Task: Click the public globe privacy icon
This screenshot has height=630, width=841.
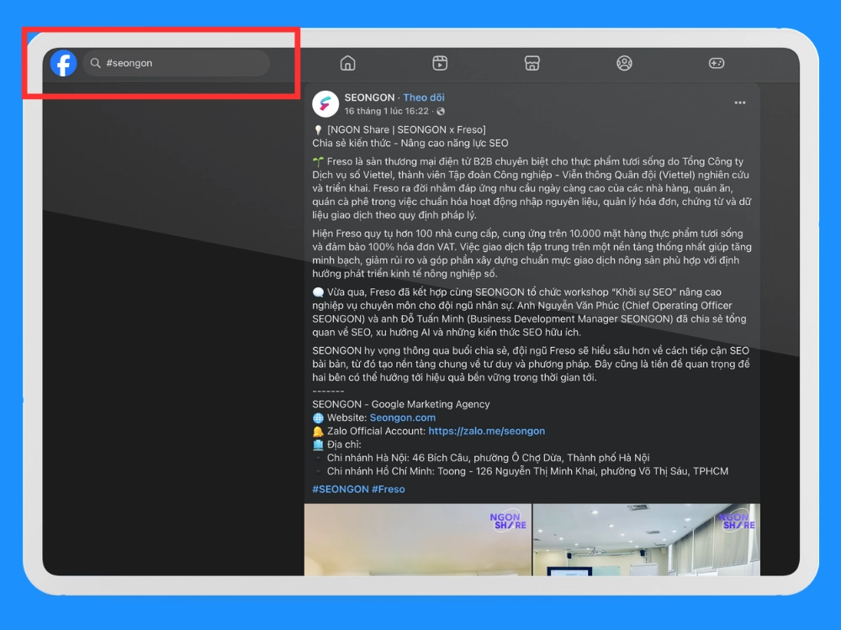Action: click(x=441, y=112)
